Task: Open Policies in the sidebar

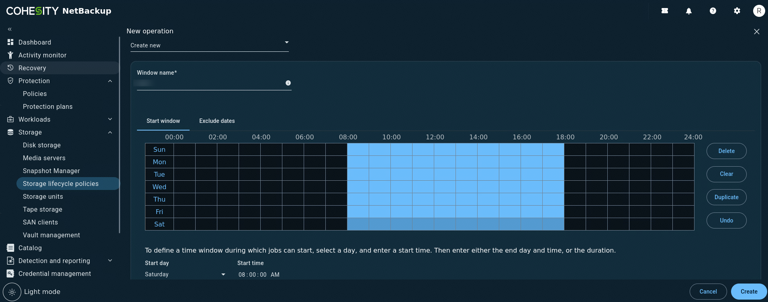Action: pyautogui.click(x=35, y=94)
